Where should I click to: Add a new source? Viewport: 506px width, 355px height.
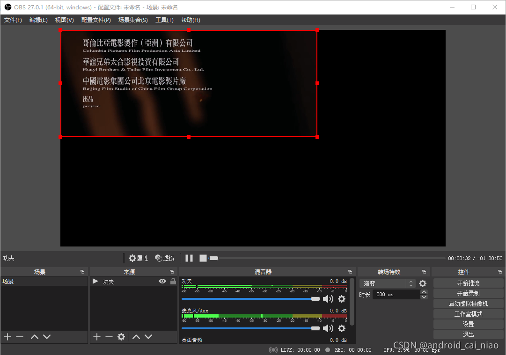(97, 337)
